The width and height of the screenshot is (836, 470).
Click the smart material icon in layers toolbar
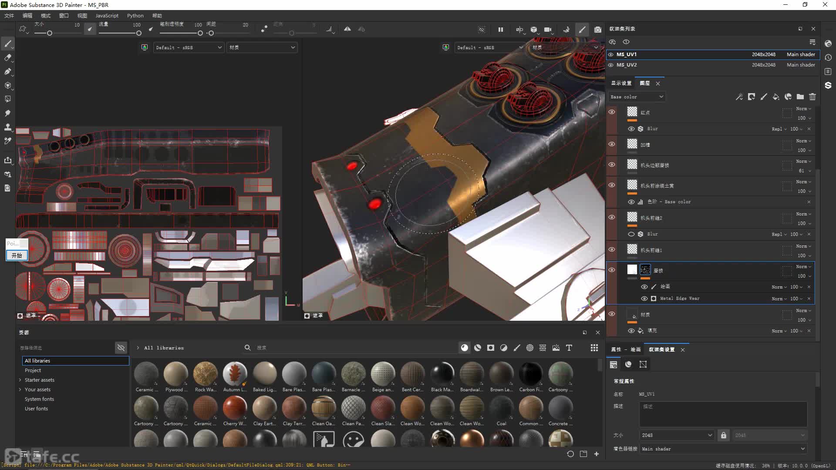point(788,97)
